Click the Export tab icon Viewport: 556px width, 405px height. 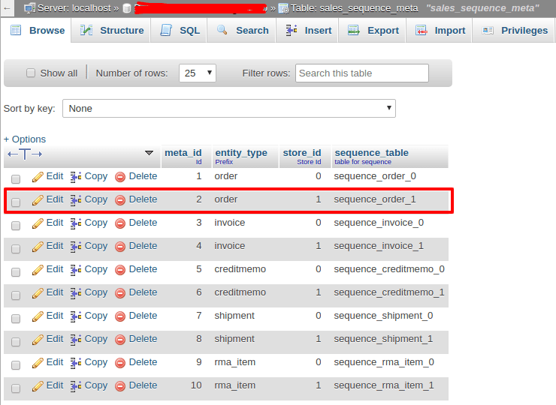[x=354, y=31]
